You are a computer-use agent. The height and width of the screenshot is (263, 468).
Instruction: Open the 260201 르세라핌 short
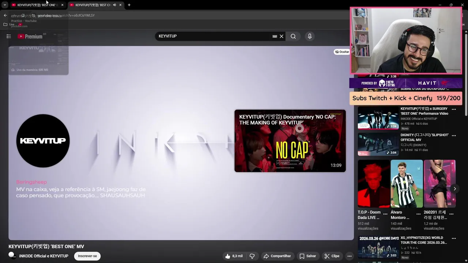point(439,184)
